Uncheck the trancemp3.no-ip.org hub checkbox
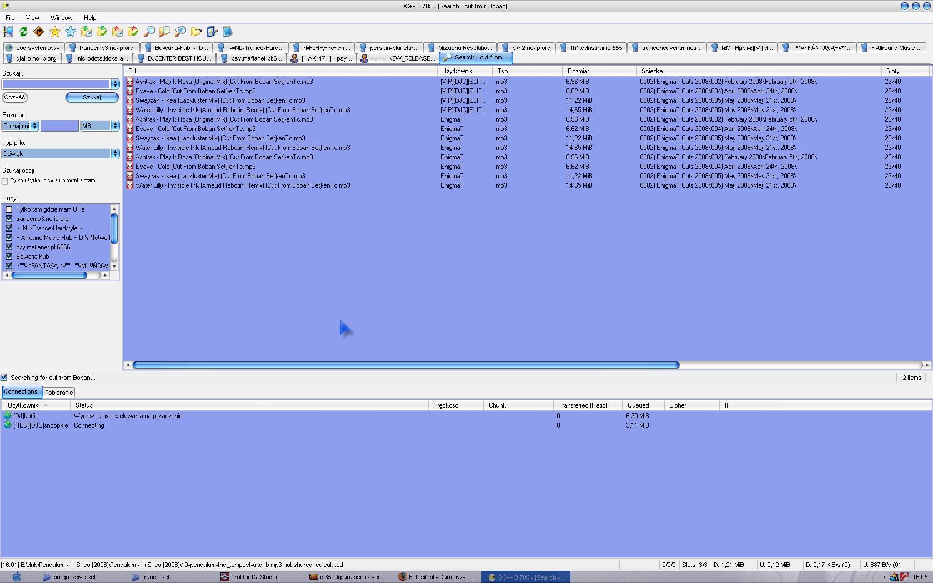 [9, 219]
